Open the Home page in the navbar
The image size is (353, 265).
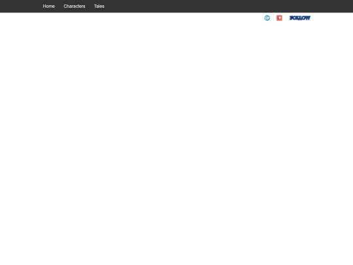(x=49, y=7)
